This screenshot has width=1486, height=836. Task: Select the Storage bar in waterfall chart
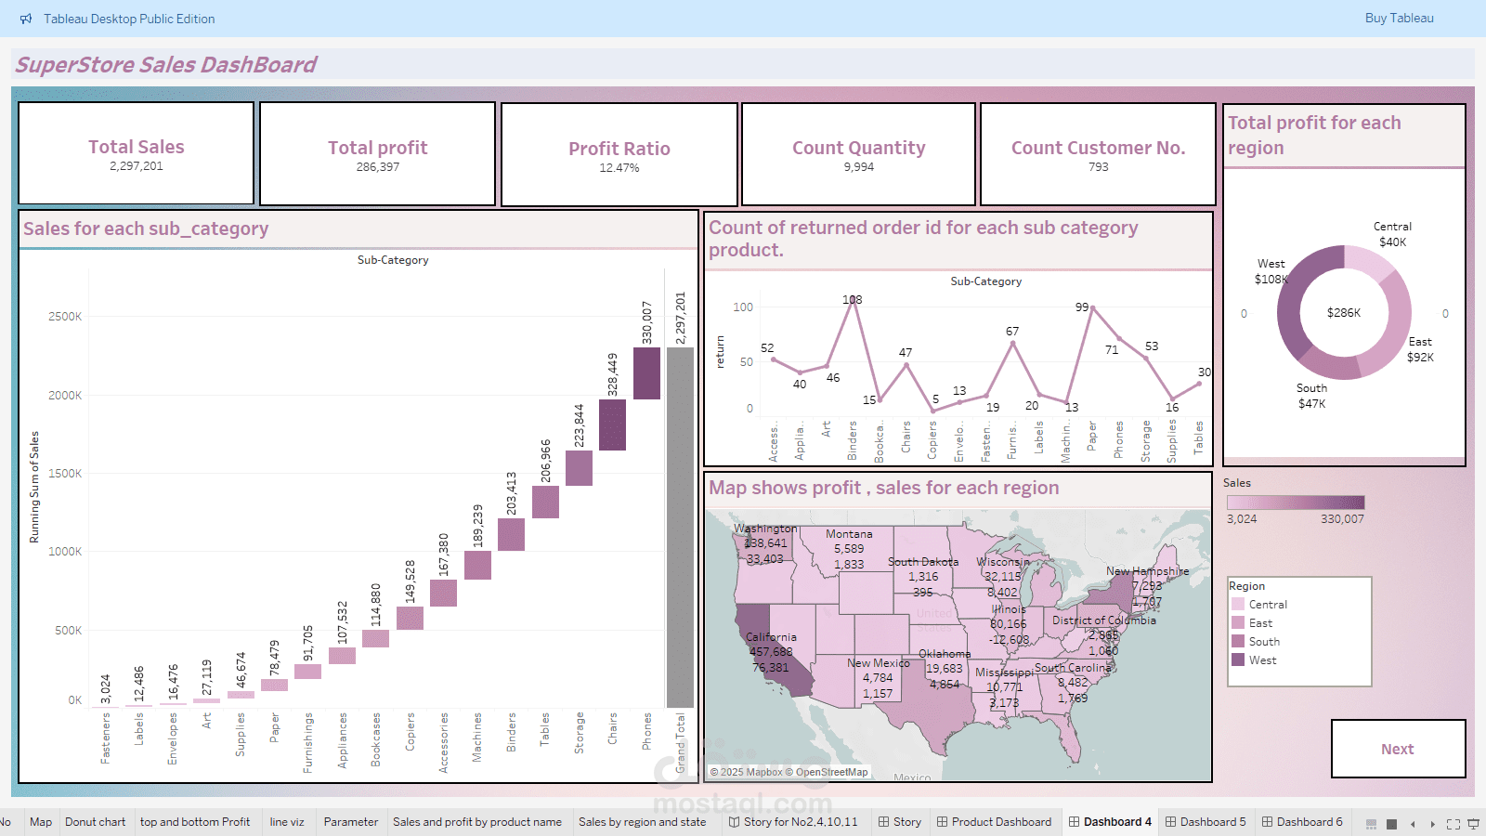point(579,468)
